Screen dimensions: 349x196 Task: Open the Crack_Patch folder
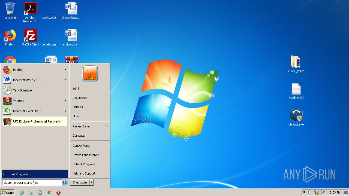click(x=296, y=64)
